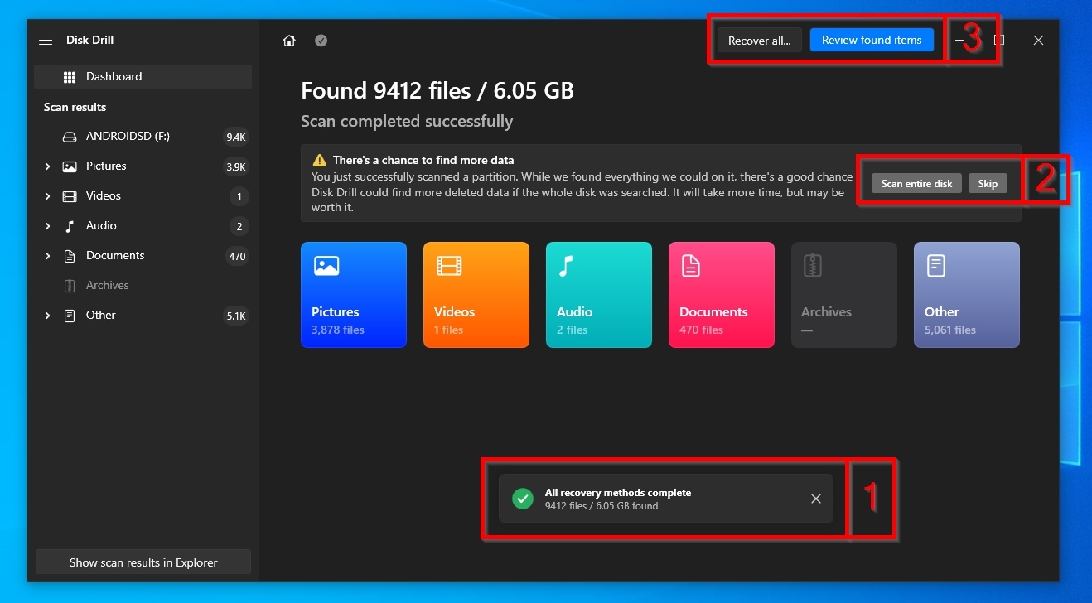Click the zip icon on Archives card
Image resolution: width=1092 pixels, height=603 pixels.
pos(813,266)
